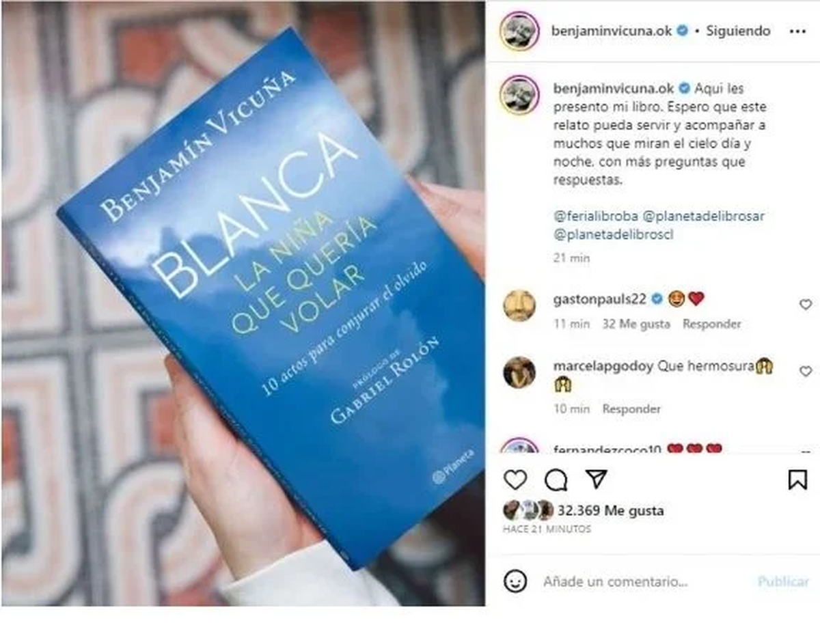Like marcelapgodoy's comment heart
The image size is (820, 625).
click(x=806, y=372)
